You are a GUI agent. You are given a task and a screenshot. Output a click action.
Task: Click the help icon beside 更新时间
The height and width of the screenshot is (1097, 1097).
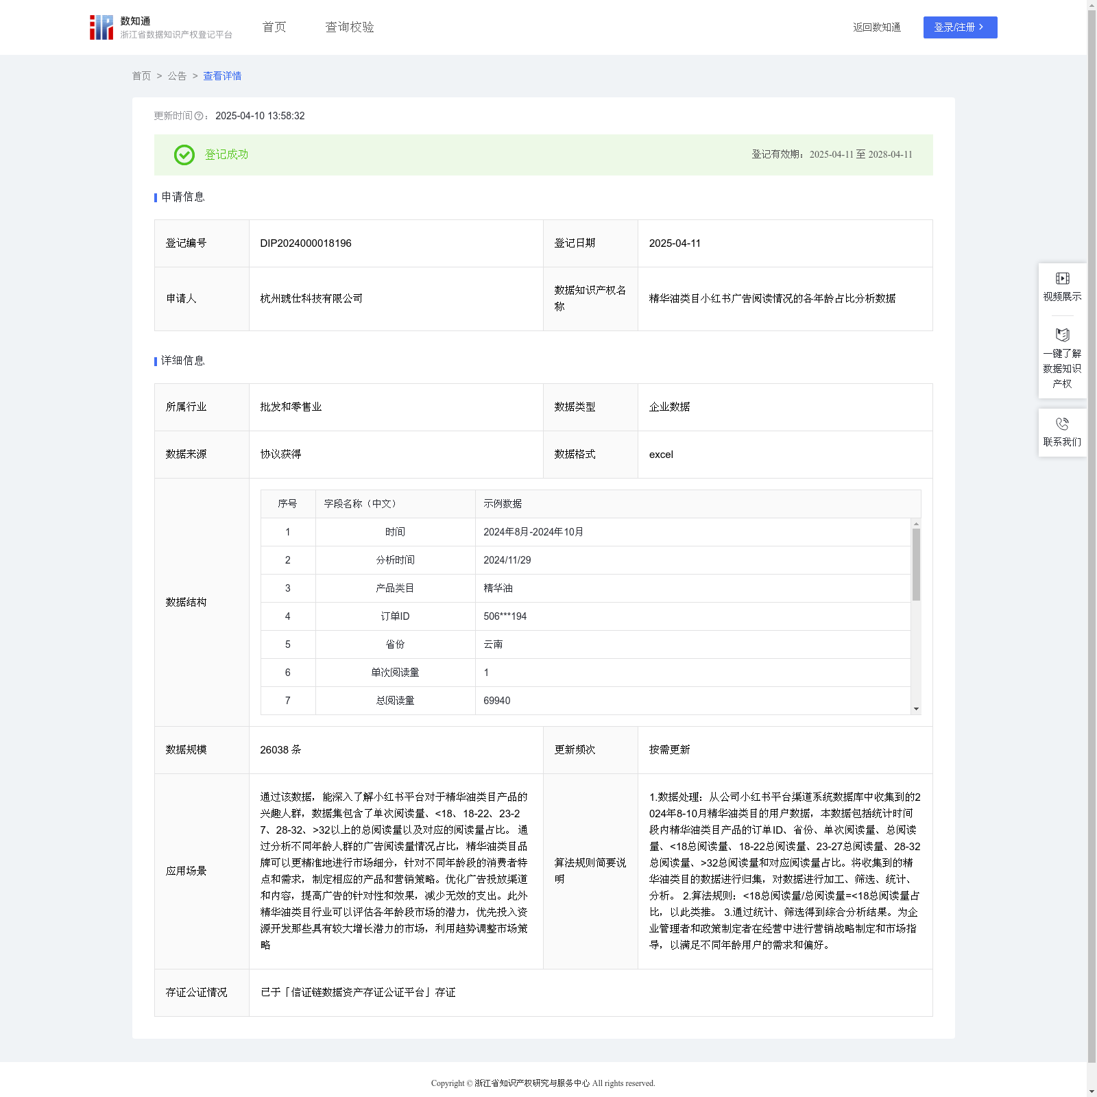pyautogui.click(x=199, y=117)
